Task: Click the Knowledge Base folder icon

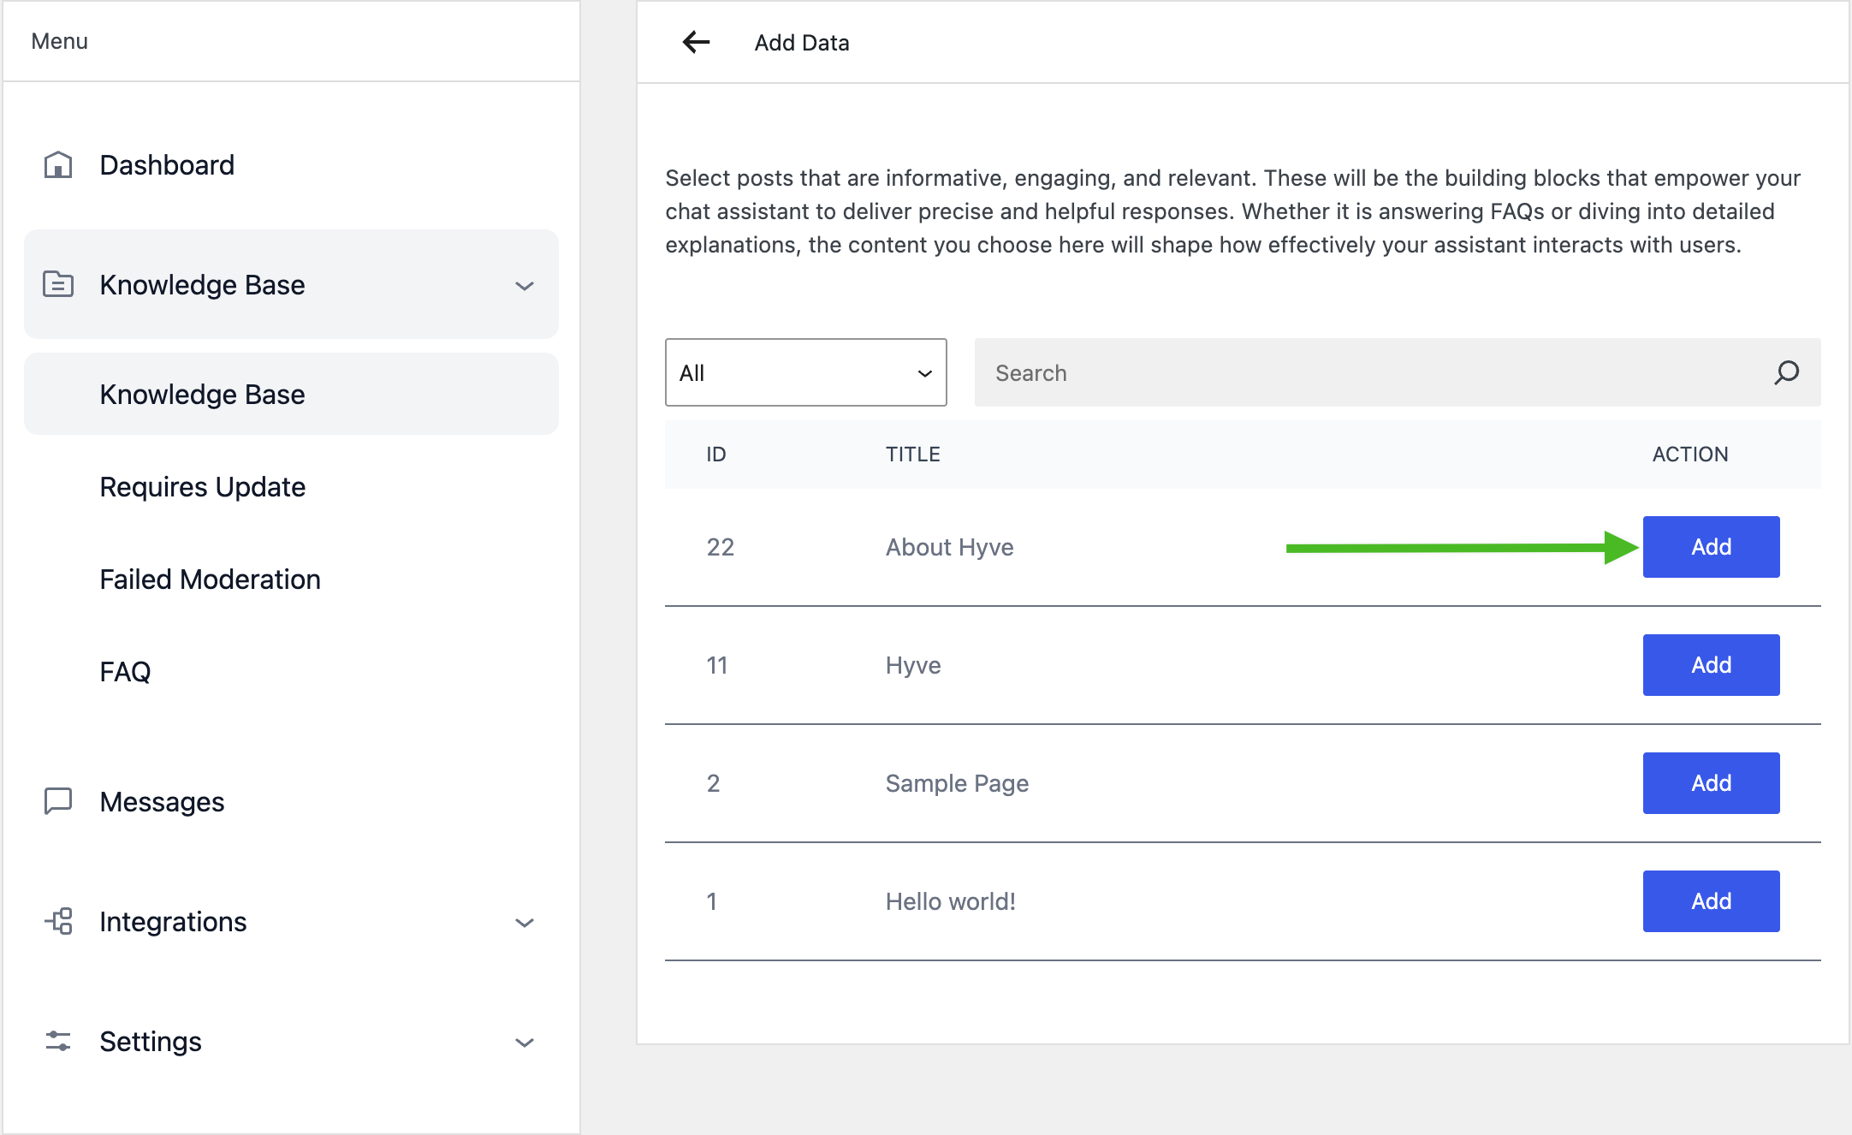Action: 58,283
